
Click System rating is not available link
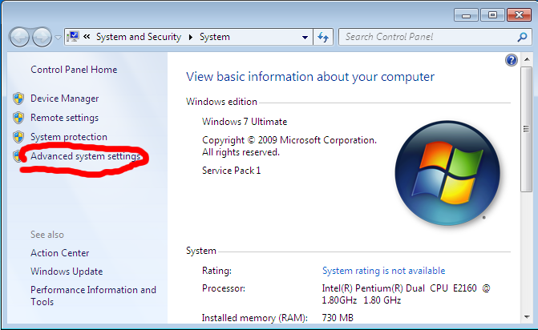[x=383, y=271]
